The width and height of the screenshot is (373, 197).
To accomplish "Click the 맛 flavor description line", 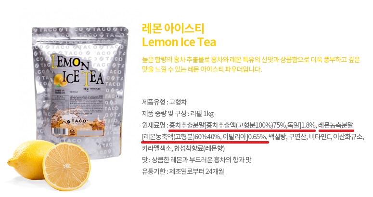I will pos(196,159).
